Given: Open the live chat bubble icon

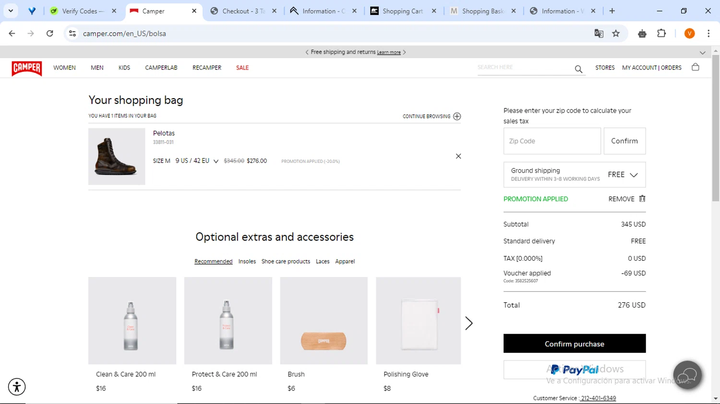Looking at the screenshot, I should click(x=687, y=375).
